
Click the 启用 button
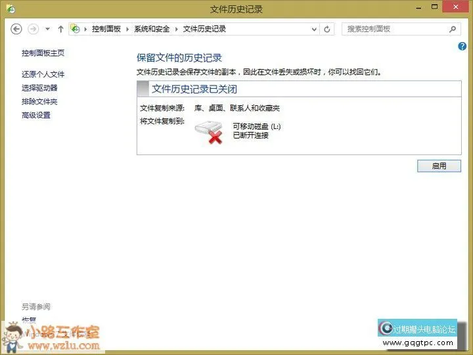click(439, 166)
